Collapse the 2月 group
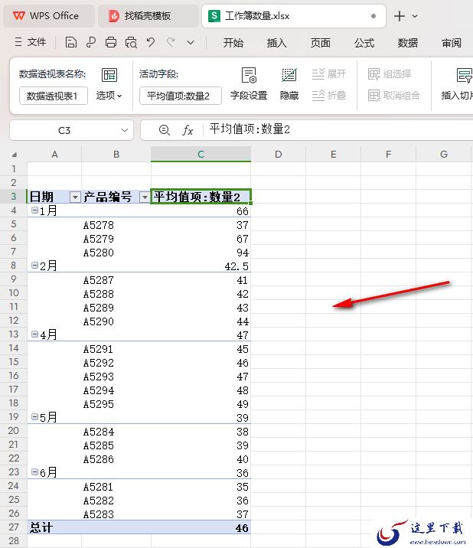473x548 pixels. pyautogui.click(x=34, y=266)
